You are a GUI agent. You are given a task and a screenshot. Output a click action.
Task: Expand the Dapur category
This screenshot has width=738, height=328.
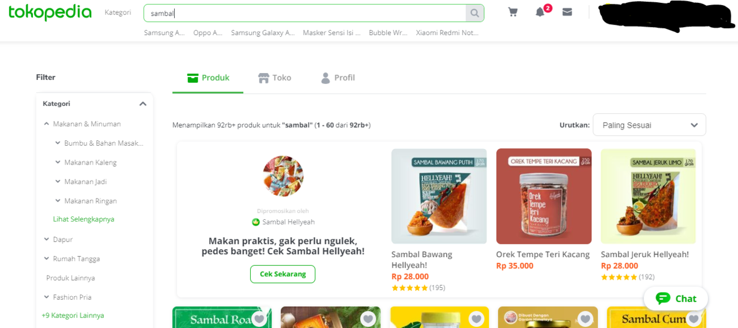(47, 239)
